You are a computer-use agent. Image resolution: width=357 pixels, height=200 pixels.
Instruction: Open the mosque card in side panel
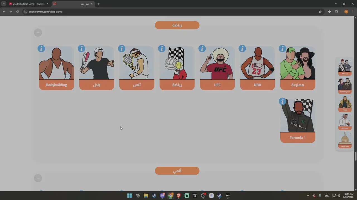coord(345,140)
